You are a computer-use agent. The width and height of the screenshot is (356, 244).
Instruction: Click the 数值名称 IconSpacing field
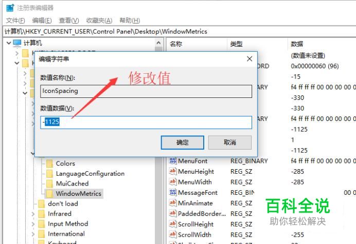(146, 91)
